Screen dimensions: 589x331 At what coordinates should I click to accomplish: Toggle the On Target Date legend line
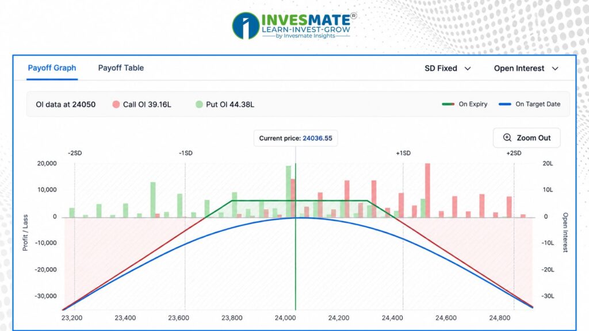point(505,105)
